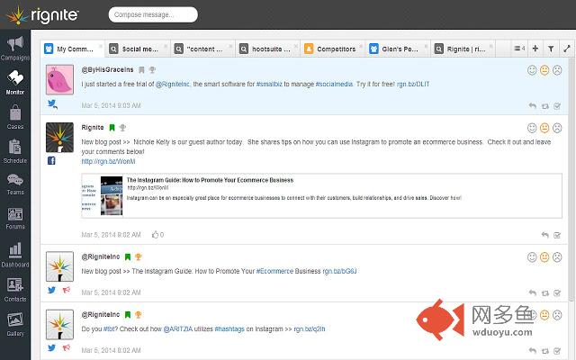
Task: Click the @ByHisGraceIns pink bird avatar
Action: pos(59,79)
